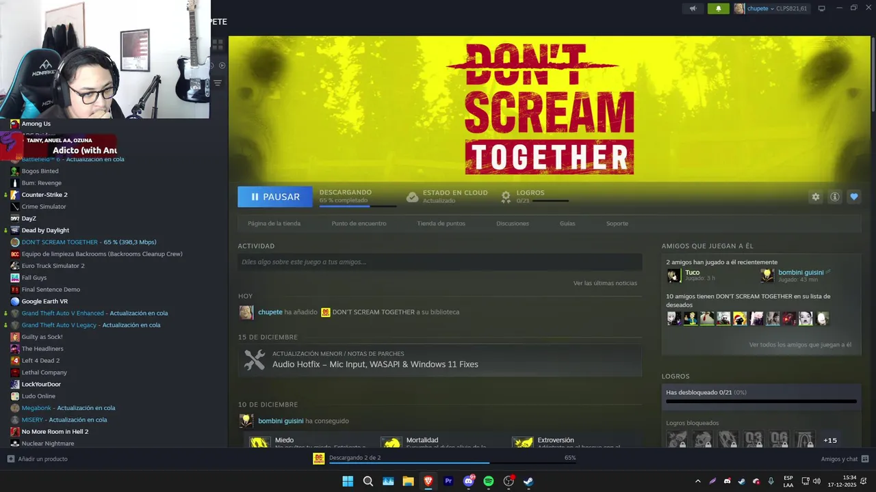Screen dimensions: 876x492
Task: Open the Tienda de puntos tab
Action: point(441,223)
